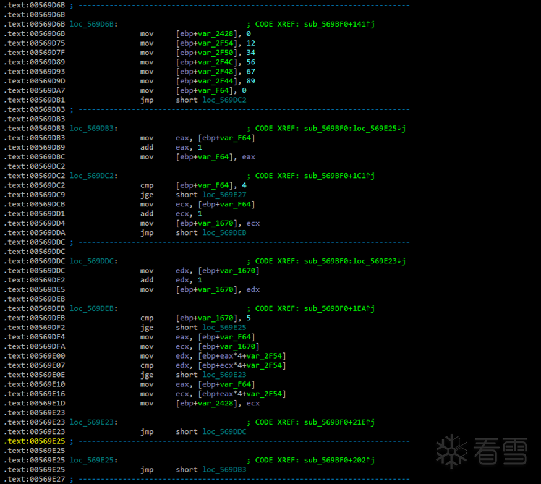Follow the jge target loc_569E27
Viewport: 541px width, 484px height.
pyautogui.click(x=225, y=195)
